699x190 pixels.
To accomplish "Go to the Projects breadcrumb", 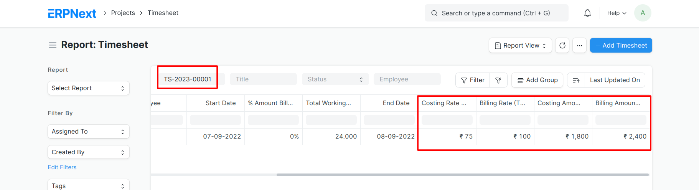I will [123, 13].
